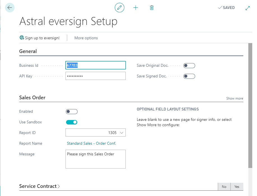Click the pencil edit icon

point(120,8)
